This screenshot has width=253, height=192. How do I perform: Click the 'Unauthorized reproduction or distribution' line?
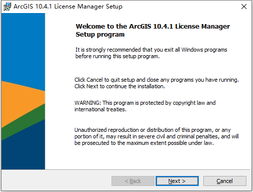coord(153,130)
